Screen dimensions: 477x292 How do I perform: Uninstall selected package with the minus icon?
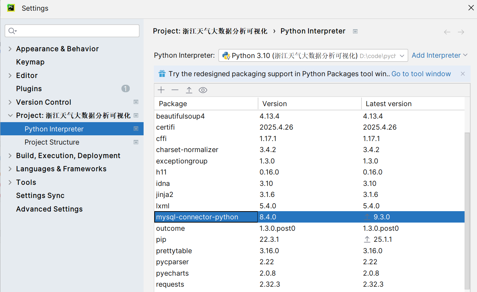click(x=175, y=90)
